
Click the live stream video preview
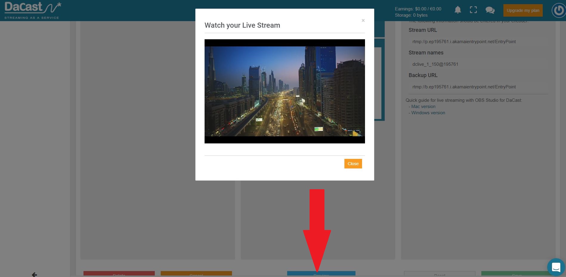pyautogui.click(x=284, y=91)
